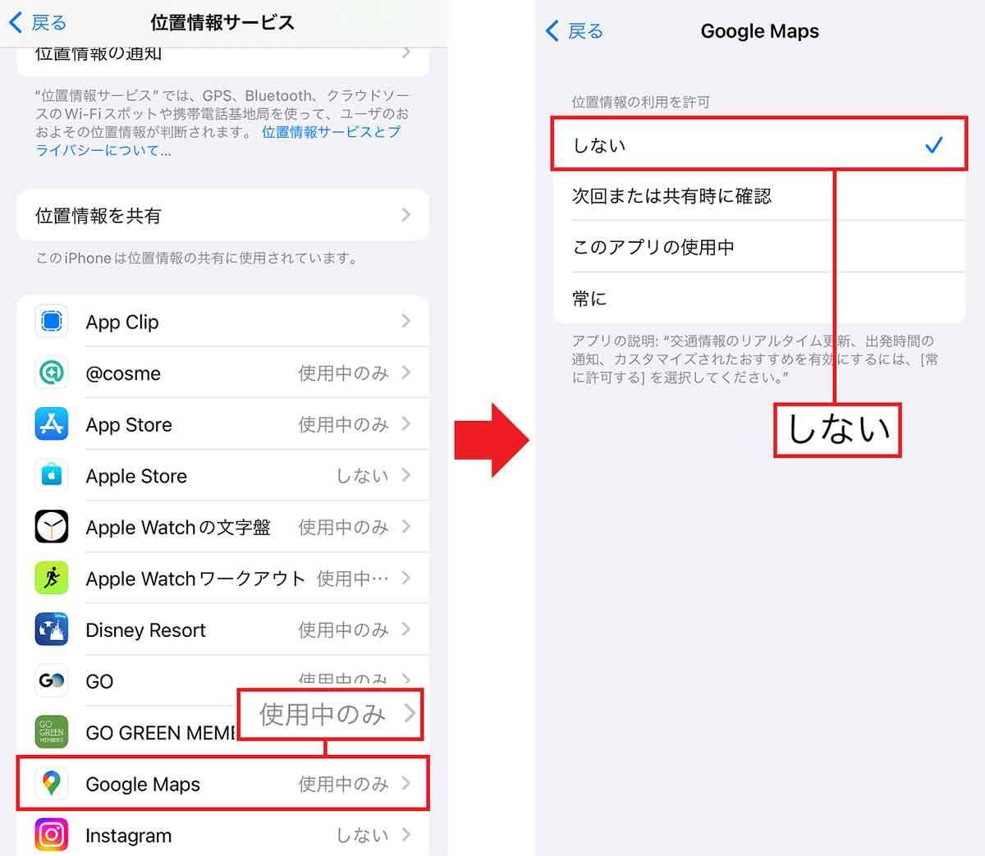985x856 pixels.
Task: Open Apple Watchの文字盤 row chevron
Action: pyautogui.click(x=406, y=527)
